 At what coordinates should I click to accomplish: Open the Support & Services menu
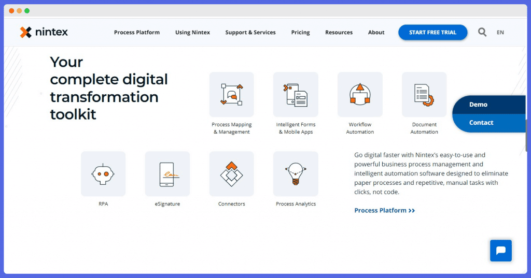[250, 33]
